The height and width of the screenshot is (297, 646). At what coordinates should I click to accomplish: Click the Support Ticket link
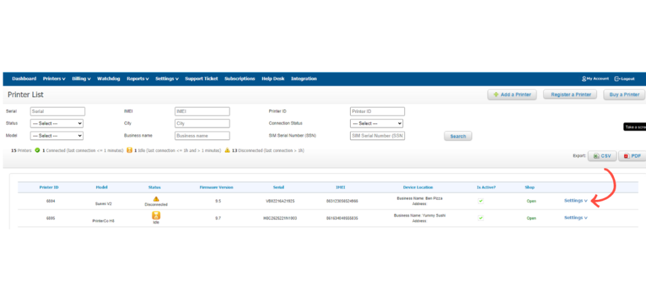201,79
